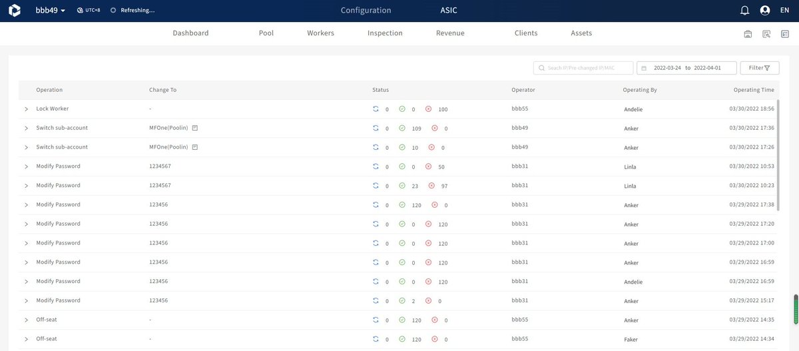
Task: Click green success icon showing 2
Action: [x=402, y=301]
